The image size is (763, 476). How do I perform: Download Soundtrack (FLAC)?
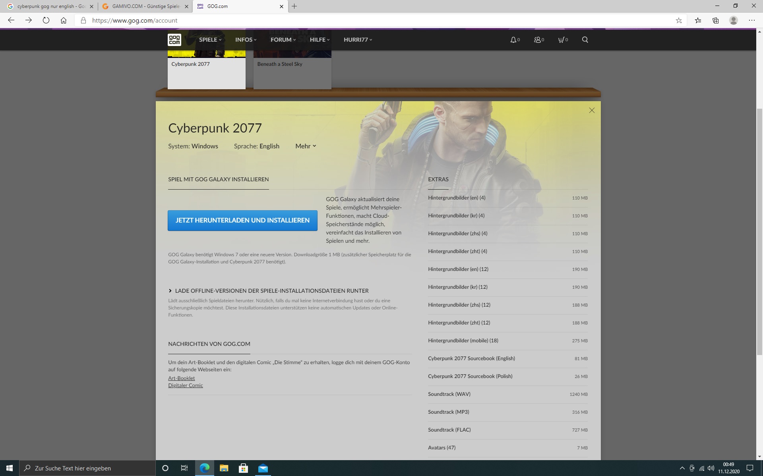click(x=508, y=430)
